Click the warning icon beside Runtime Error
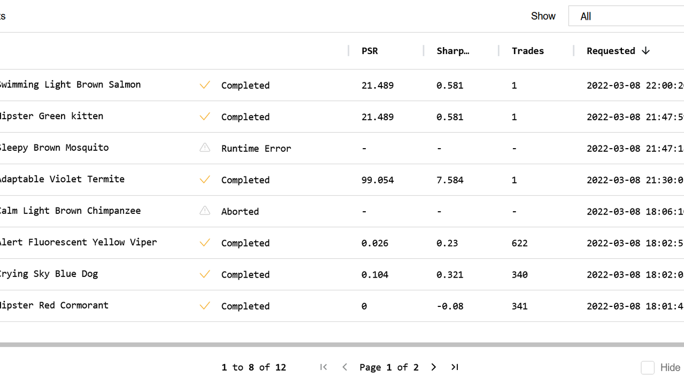The height and width of the screenshot is (385, 684). pyautogui.click(x=205, y=148)
